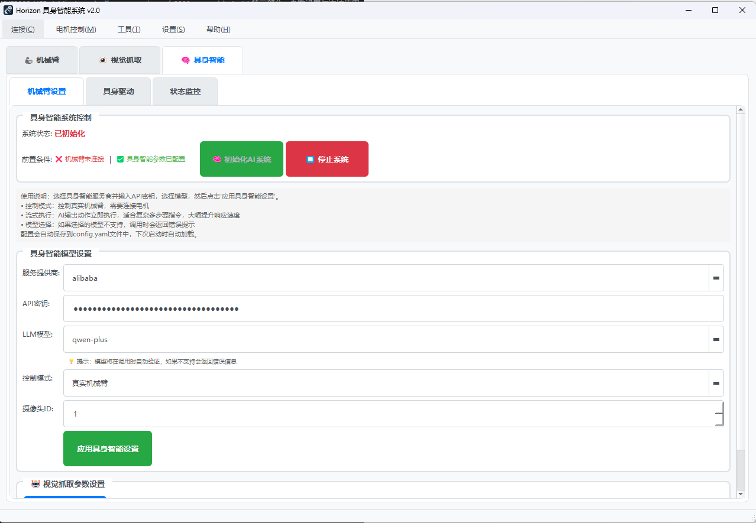The image size is (756, 523).
Task: Click the red X next to 机械臂未连接
Action: click(x=59, y=159)
